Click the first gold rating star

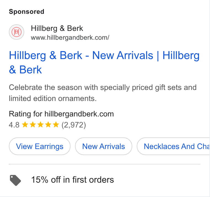coord(25,125)
